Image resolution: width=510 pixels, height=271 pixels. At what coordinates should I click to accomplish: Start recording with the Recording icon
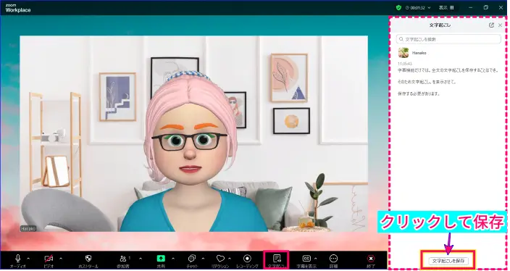pyautogui.click(x=247, y=258)
